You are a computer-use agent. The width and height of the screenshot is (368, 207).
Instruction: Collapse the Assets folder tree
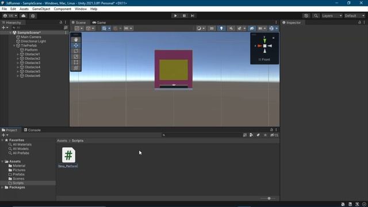[x=2, y=162]
